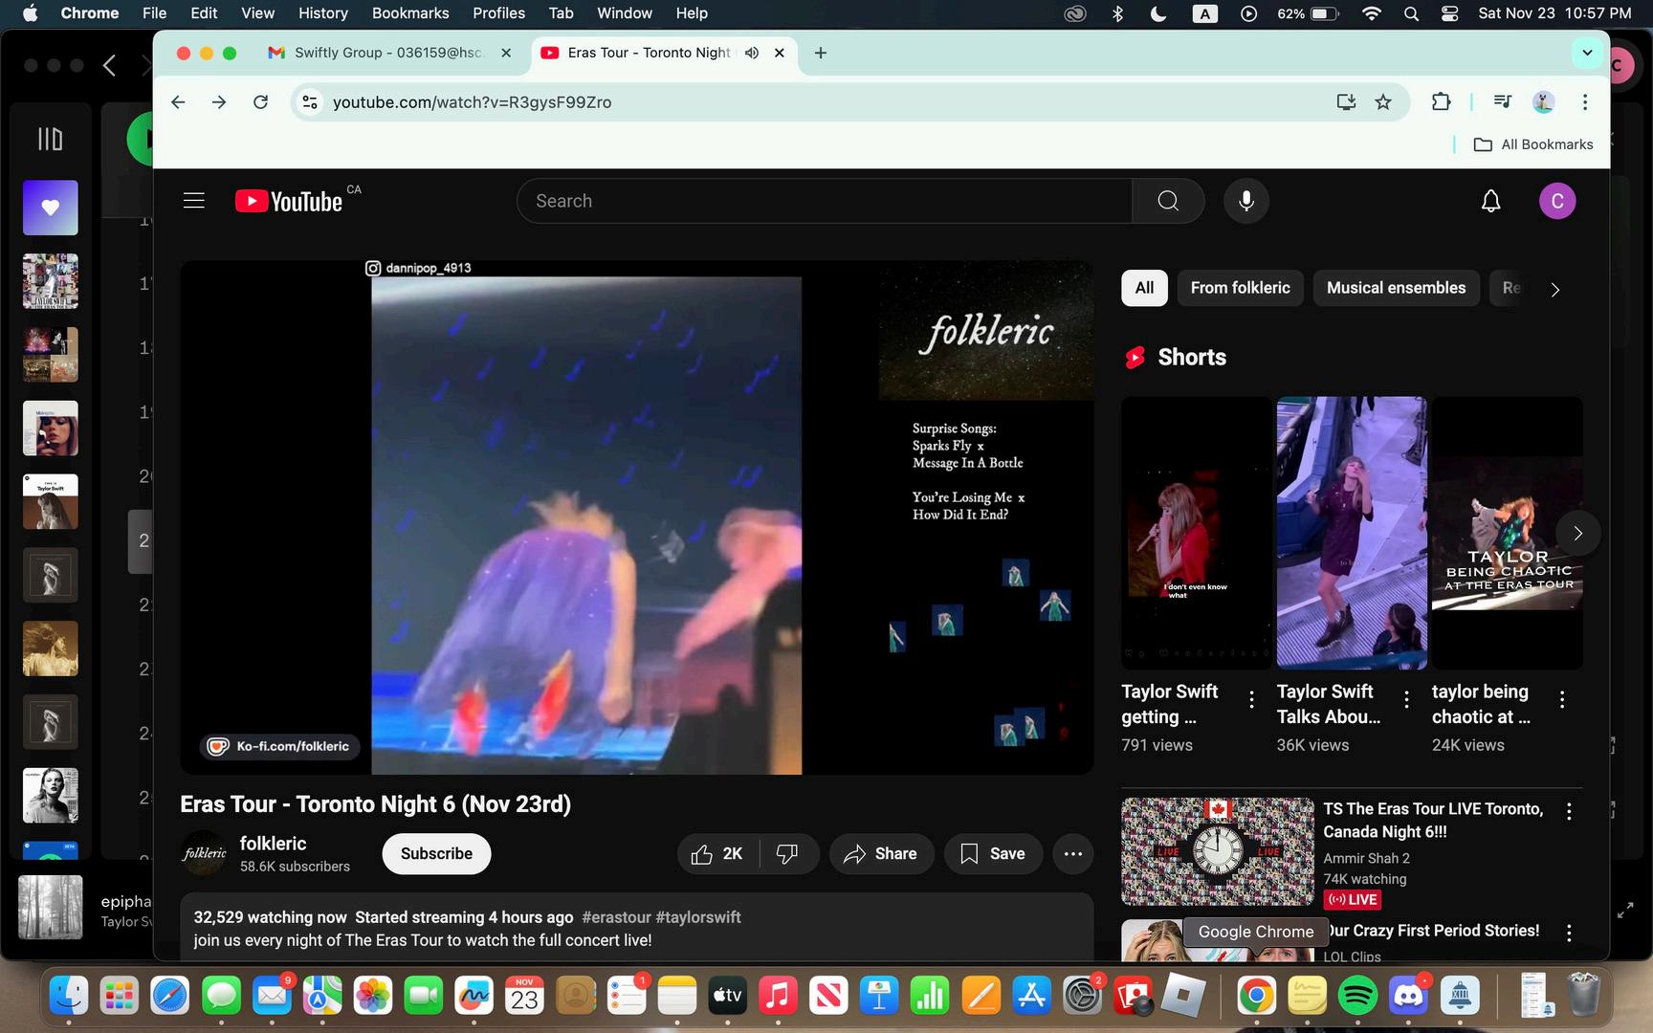Open the folkleric channel name link
The height and width of the screenshot is (1033, 1653).
tap(274, 844)
